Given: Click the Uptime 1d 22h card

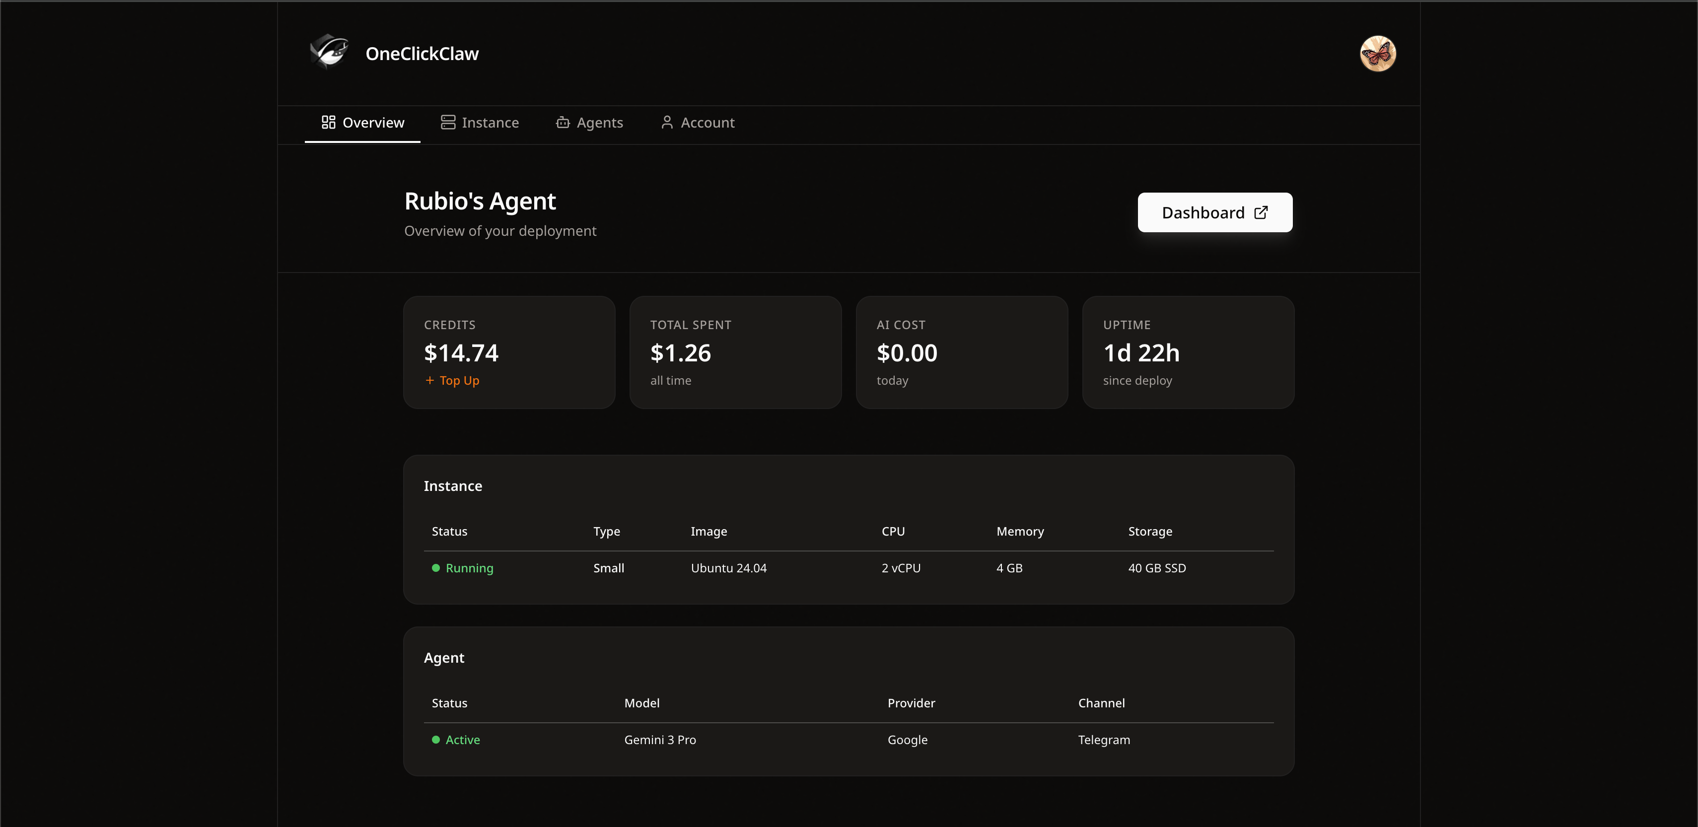Looking at the screenshot, I should tap(1188, 352).
